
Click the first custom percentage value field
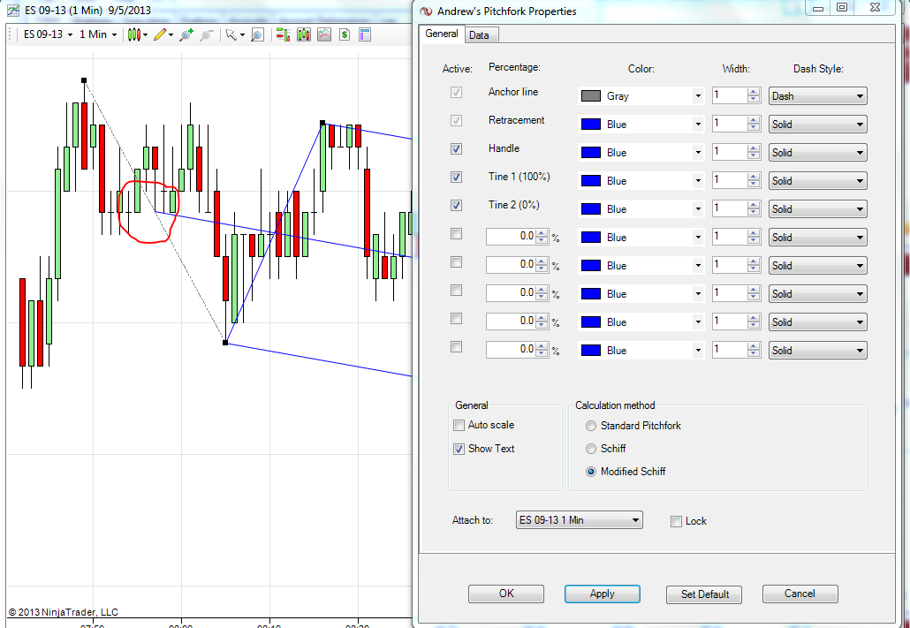(511, 236)
